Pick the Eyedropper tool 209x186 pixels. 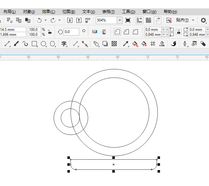(126, 44)
